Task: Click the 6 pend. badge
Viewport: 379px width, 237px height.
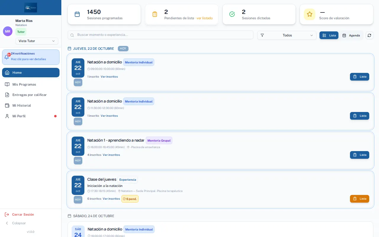Action: point(130,199)
